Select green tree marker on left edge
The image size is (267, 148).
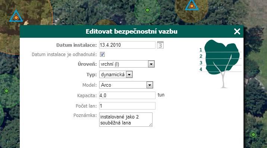tap(6, 91)
